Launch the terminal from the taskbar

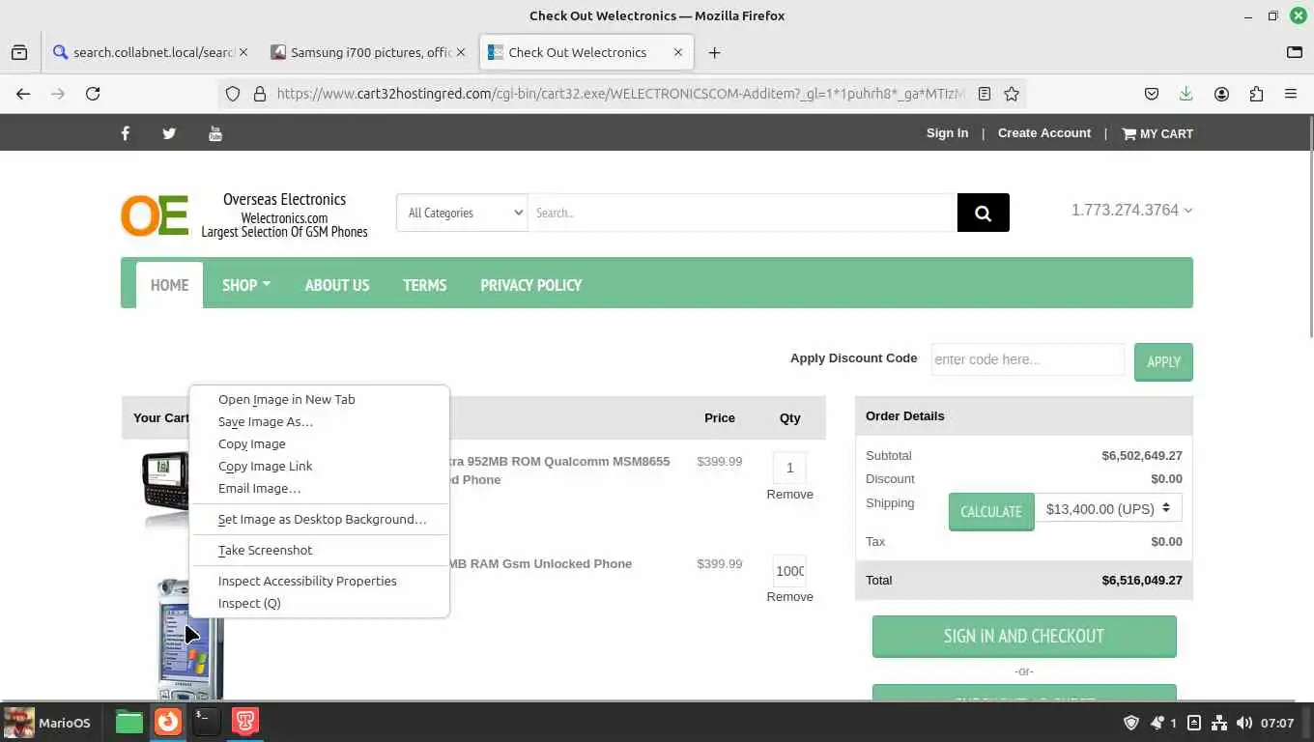pyautogui.click(x=206, y=722)
